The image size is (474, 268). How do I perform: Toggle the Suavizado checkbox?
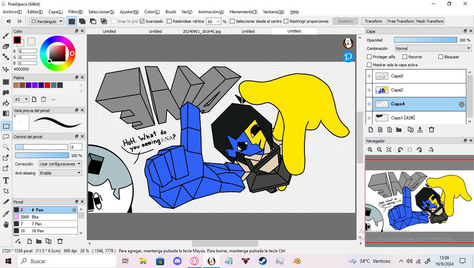pos(142,21)
